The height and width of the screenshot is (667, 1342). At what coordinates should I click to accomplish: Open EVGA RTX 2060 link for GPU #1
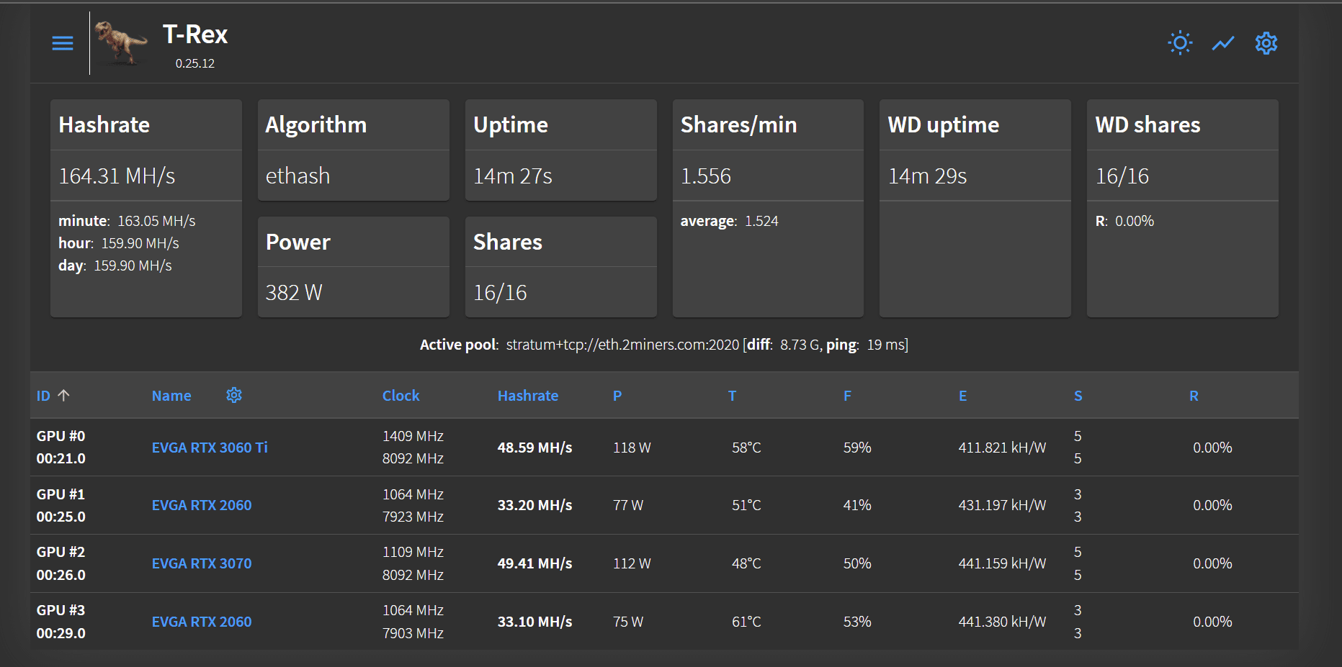click(x=202, y=505)
